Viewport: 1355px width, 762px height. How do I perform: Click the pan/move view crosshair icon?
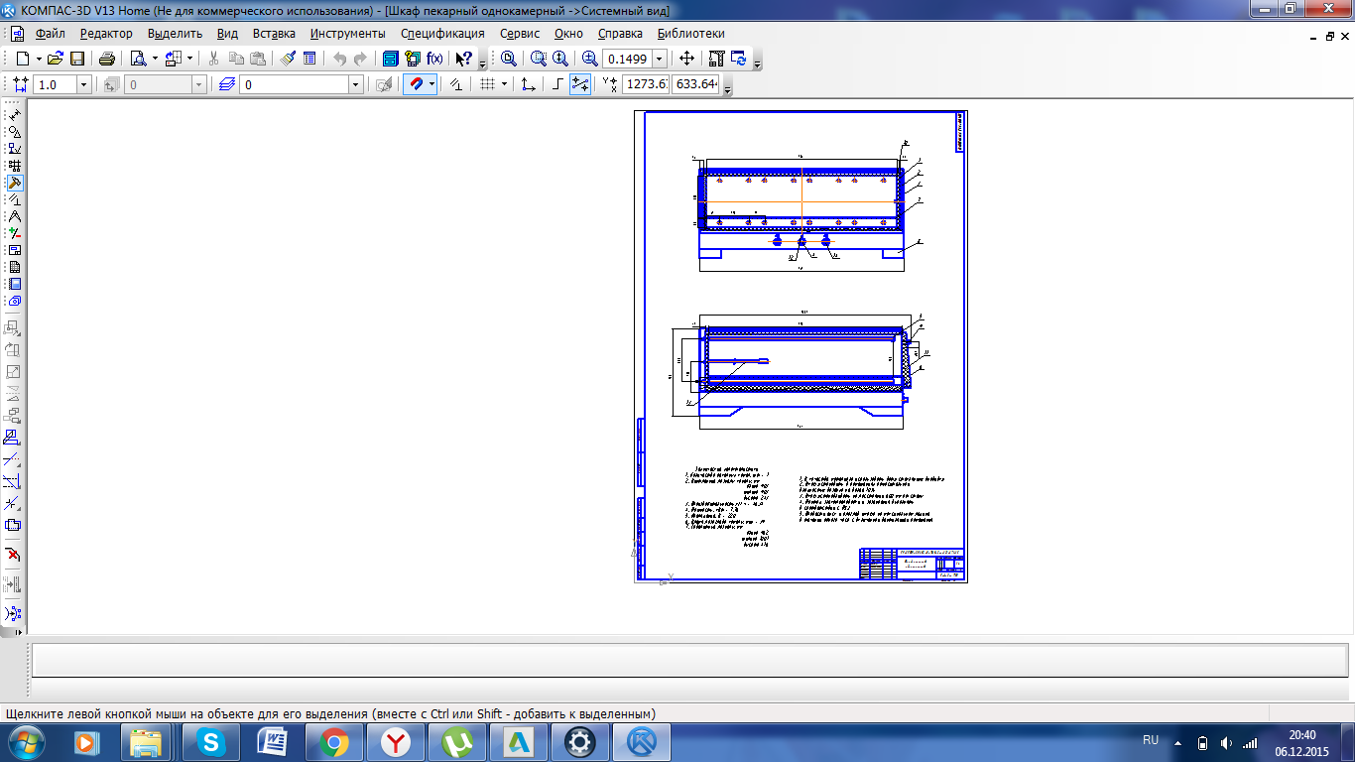(x=686, y=59)
